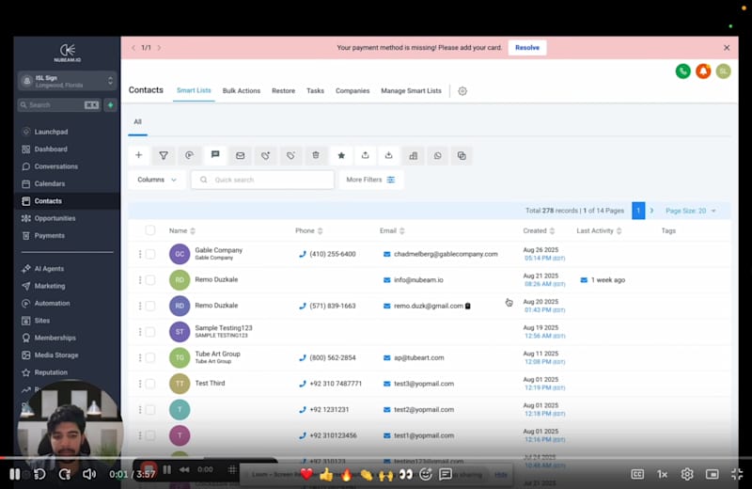This screenshot has height=489, width=752.
Task: Switch to Bulk Actions tab
Action: (x=242, y=90)
